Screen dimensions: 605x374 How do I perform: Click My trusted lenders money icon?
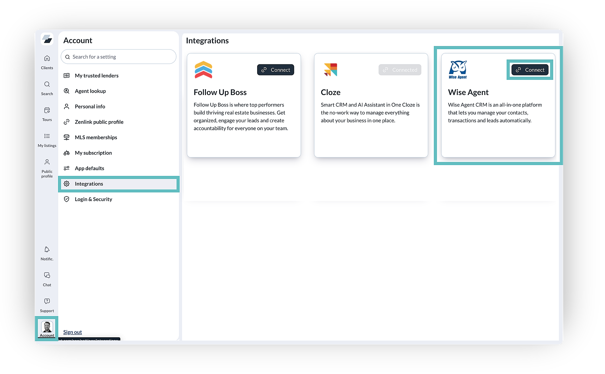(x=67, y=75)
